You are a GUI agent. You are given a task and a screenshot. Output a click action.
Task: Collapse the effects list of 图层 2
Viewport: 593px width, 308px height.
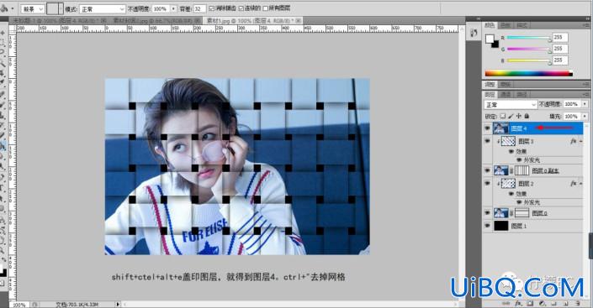[580, 184]
